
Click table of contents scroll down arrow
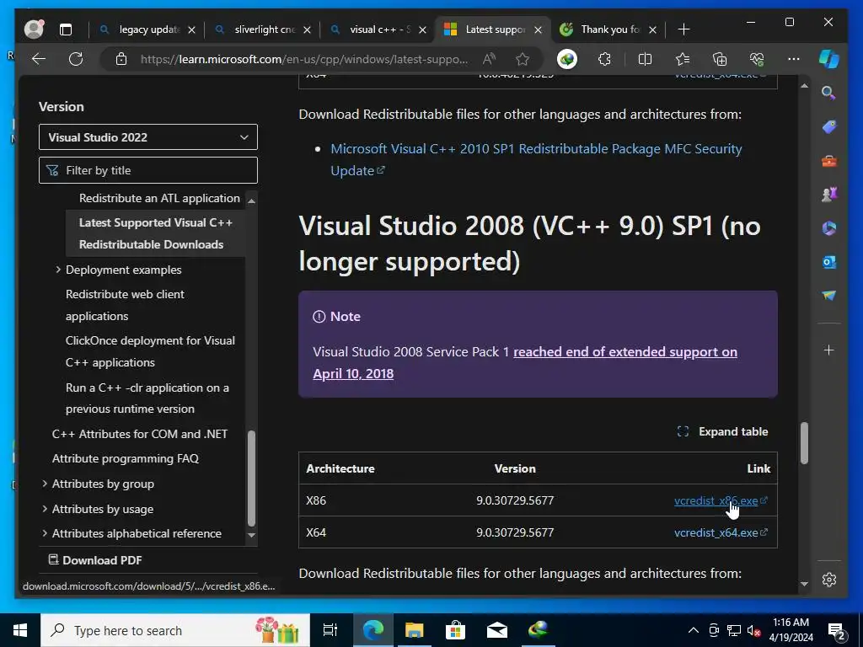pos(251,535)
